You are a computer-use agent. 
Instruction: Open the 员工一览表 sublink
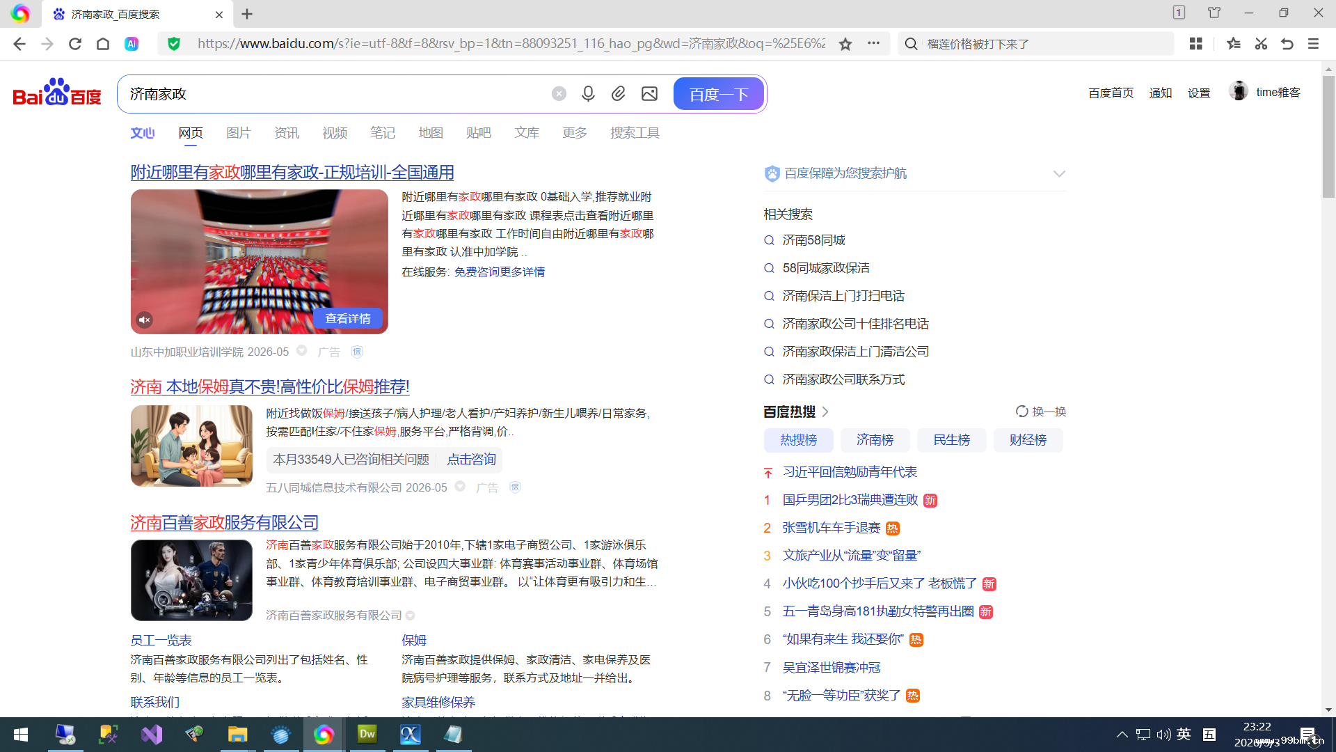(161, 641)
